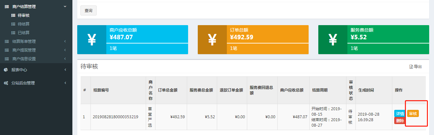Expand the 报表中心 chevron

click(x=65, y=70)
